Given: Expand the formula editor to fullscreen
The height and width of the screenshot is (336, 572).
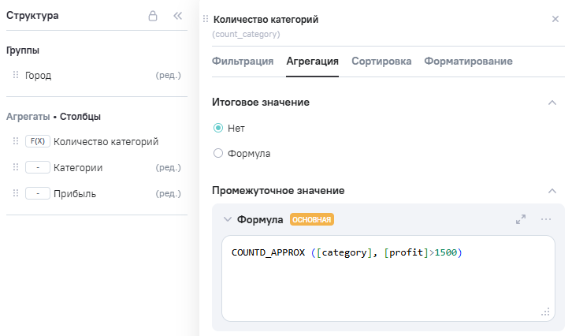Looking at the screenshot, I should pos(521,219).
